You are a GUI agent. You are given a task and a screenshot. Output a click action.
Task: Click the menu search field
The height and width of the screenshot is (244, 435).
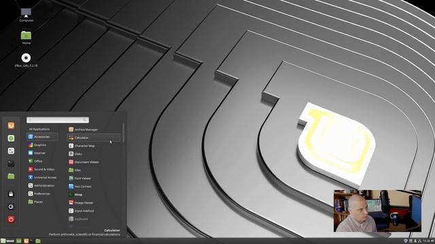(58, 120)
